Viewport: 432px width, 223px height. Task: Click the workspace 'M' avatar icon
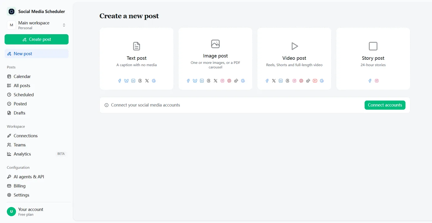pos(11,25)
